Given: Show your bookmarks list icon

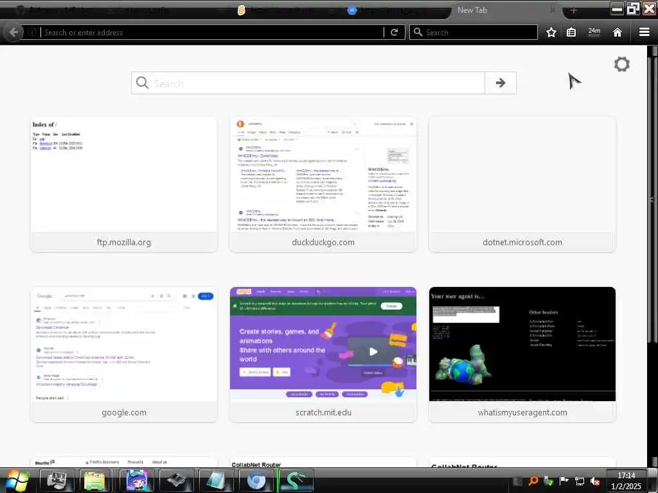Looking at the screenshot, I should coord(571,32).
